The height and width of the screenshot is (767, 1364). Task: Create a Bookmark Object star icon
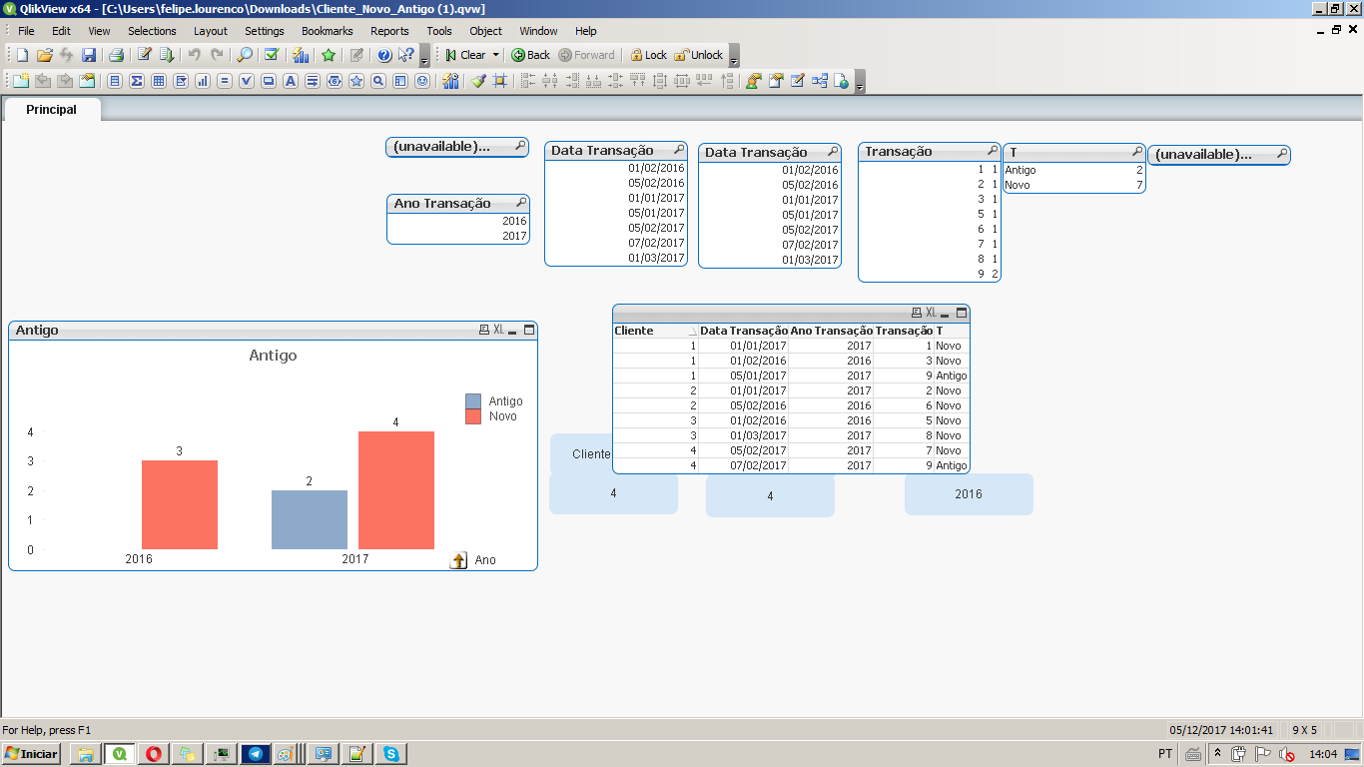click(x=356, y=81)
